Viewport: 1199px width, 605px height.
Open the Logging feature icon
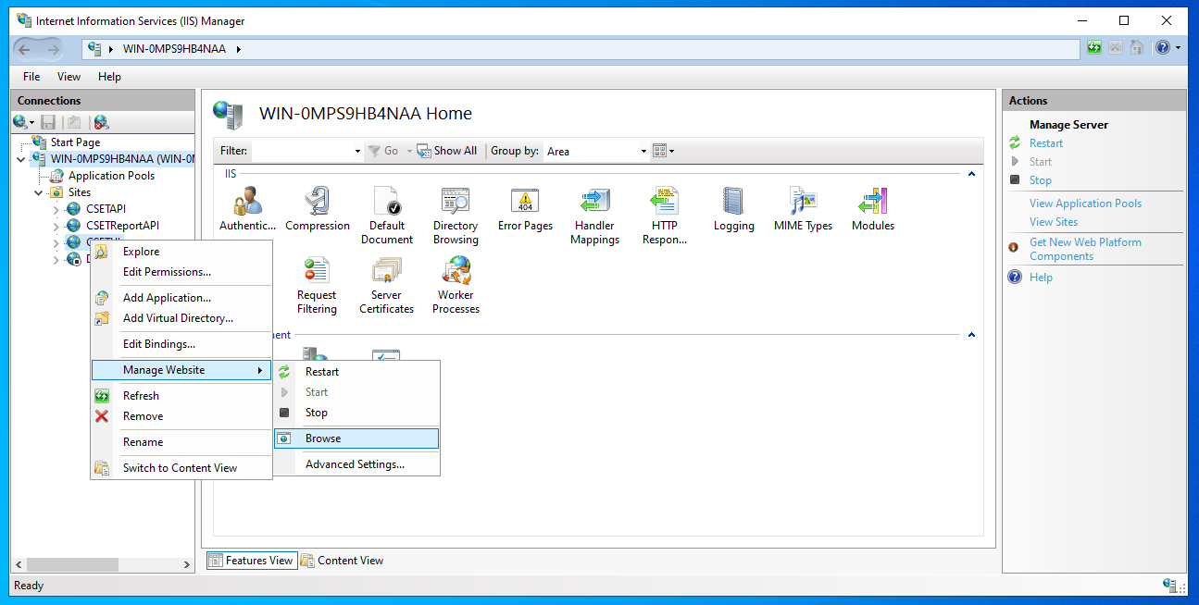click(x=733, y=209)
